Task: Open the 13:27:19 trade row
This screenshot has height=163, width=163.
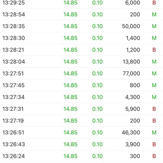Action: point(81,121)
